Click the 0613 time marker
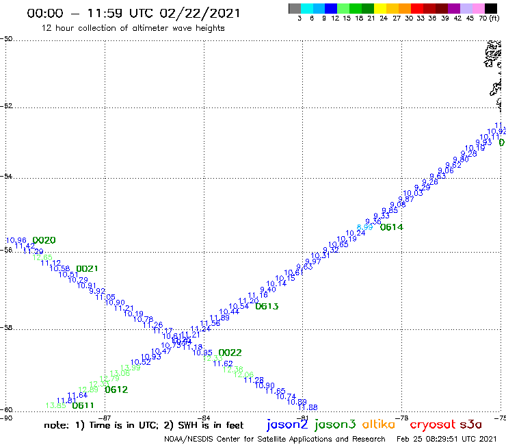This screenshot has width=506, height=445. (267, 306)
